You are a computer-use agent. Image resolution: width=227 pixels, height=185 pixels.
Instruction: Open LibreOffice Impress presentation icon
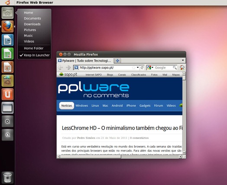[x=7, y=67]
